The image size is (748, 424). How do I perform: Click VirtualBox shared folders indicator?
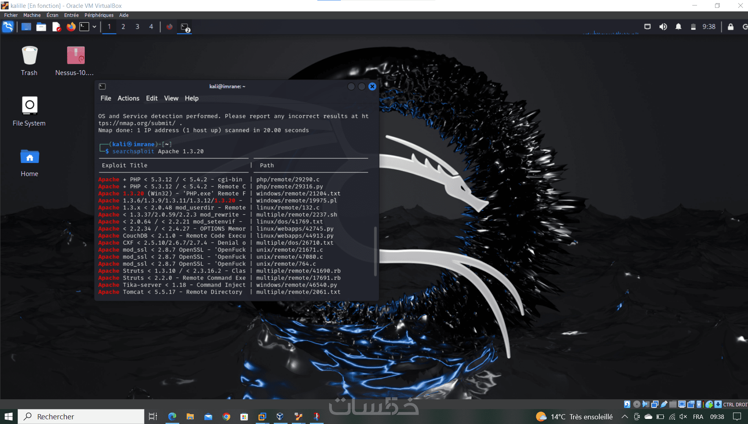pos(673,404)
